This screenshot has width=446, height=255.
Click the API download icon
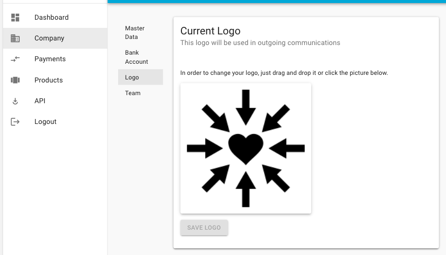coord(15,101)
